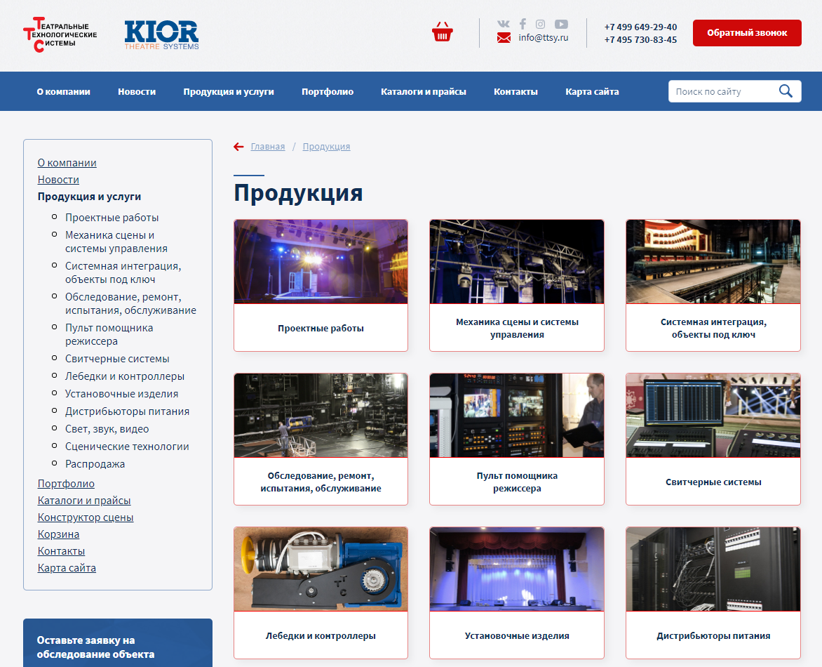Open the Портфолио menu item
Viewport: 822px width, 667px height.
[328, 91]
